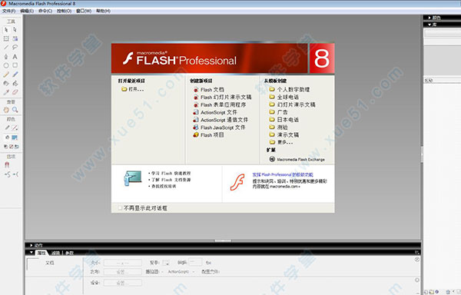The height and width of the screenshot is (295, 461).
Task: Create a Flash 项目
Action: point(209,135)
